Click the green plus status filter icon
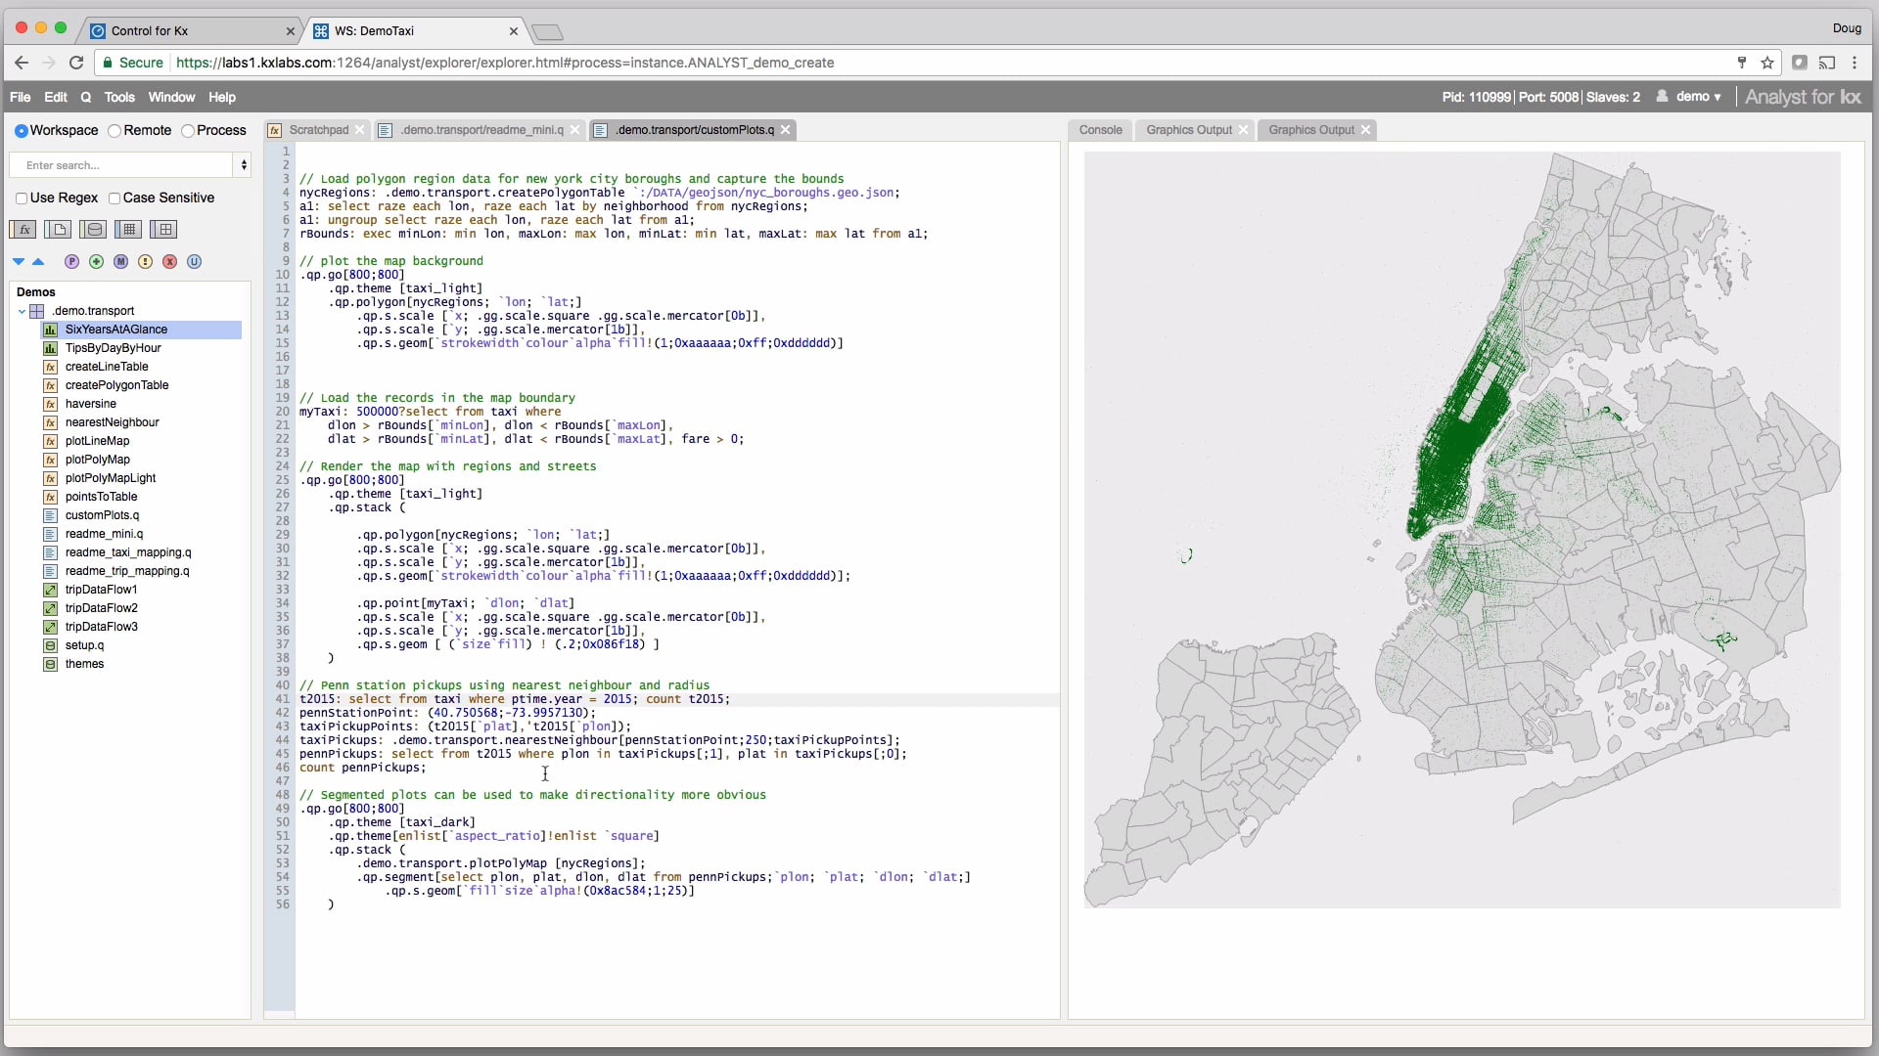This screenshot has height=1056, width=1879. 96,261
